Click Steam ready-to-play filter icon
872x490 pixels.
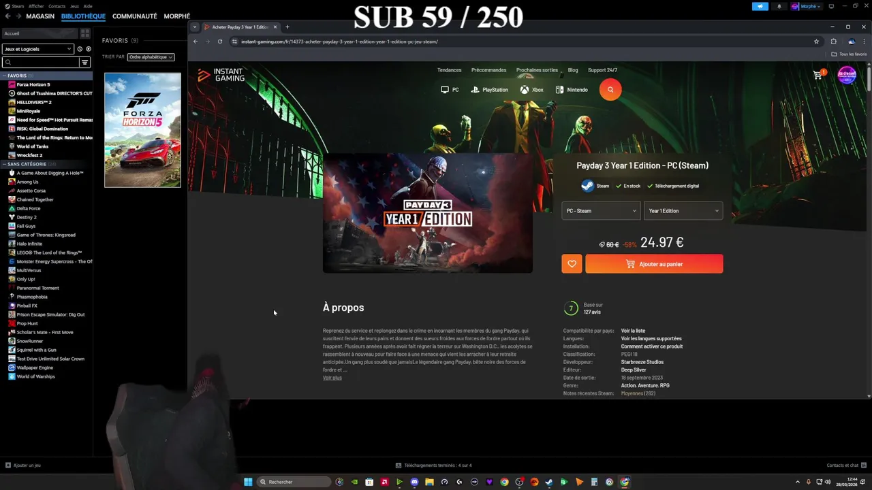tap(89, 49)
